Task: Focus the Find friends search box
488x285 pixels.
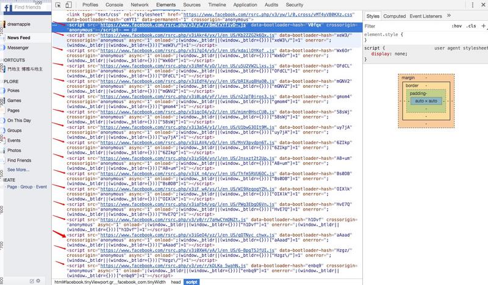Action: pyautogui.click(x=31, y=7)
